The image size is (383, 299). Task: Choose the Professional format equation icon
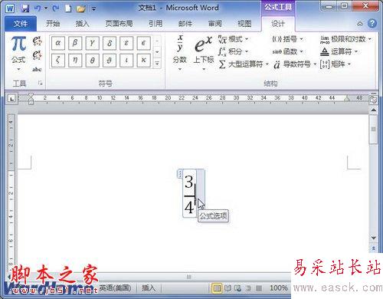pos(37,41)
